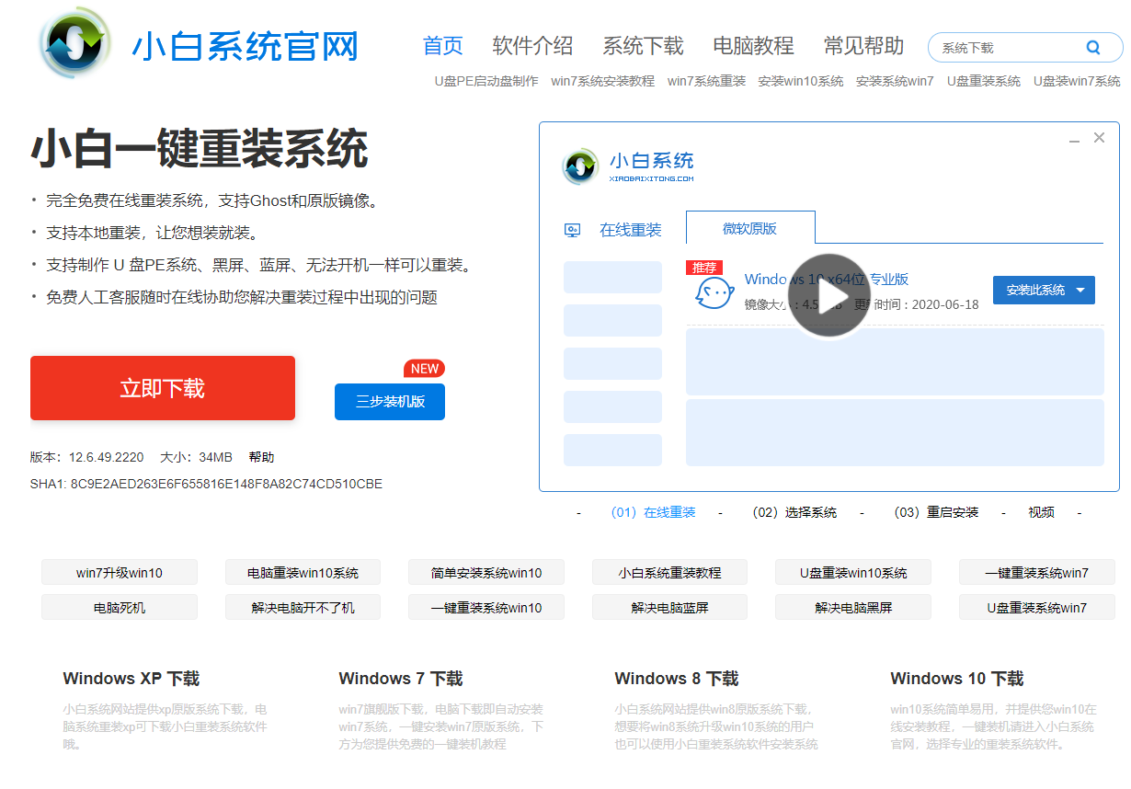Click the NEW badge above 三步装机版
The height and width of the screenshot is (789, 1131).
pos(424,369)
